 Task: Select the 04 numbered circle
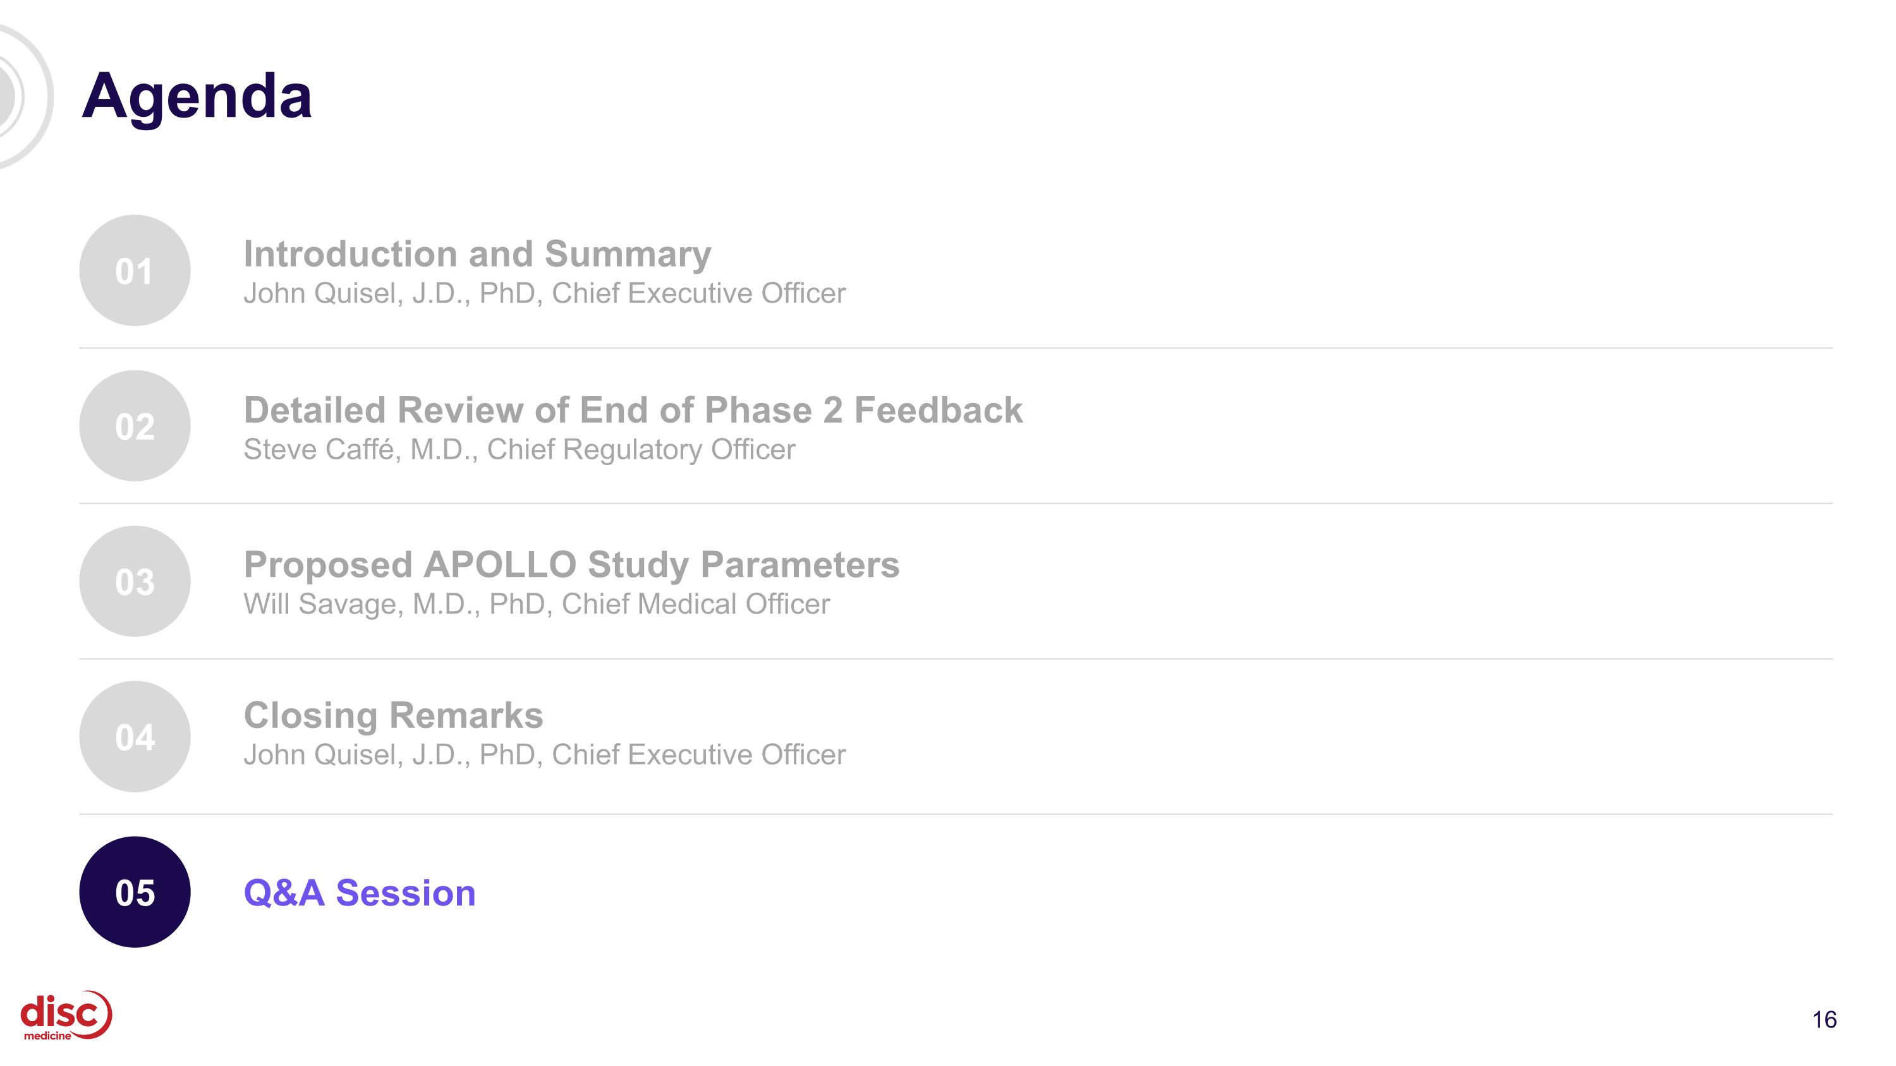[135, 736]
